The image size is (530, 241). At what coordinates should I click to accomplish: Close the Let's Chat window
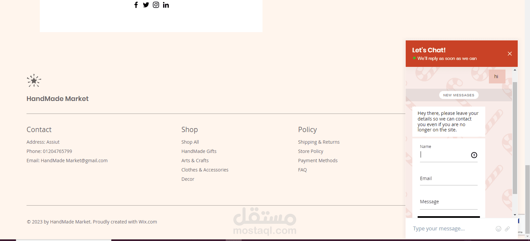510,54
